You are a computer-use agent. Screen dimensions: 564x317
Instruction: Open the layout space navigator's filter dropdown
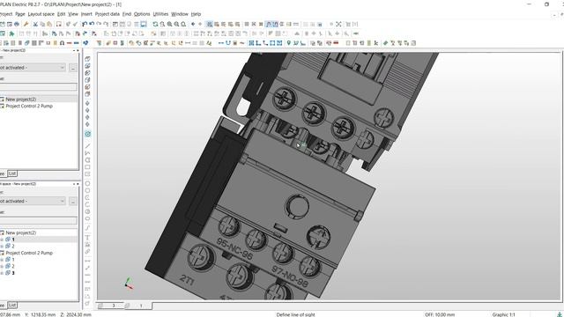click(x=63, y=202)
